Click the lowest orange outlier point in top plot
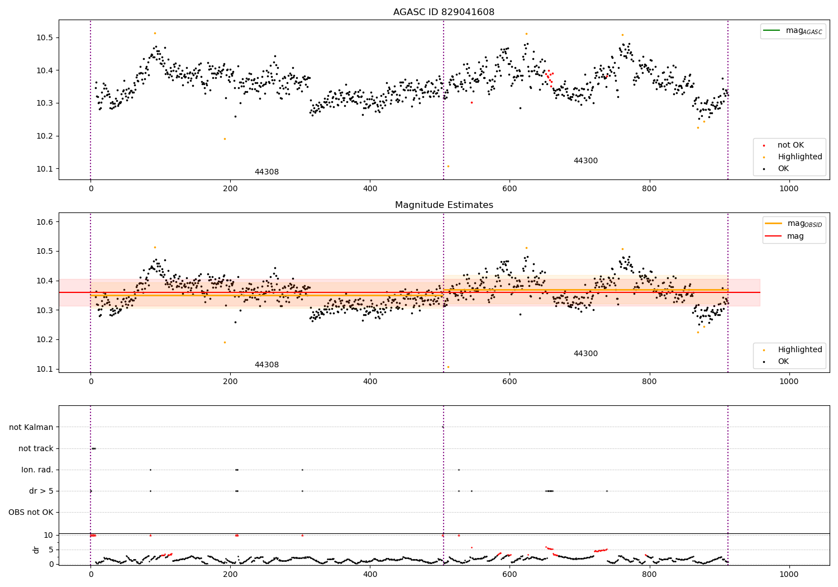Viewport: 838px width, 587px height. tap(448, 166)
